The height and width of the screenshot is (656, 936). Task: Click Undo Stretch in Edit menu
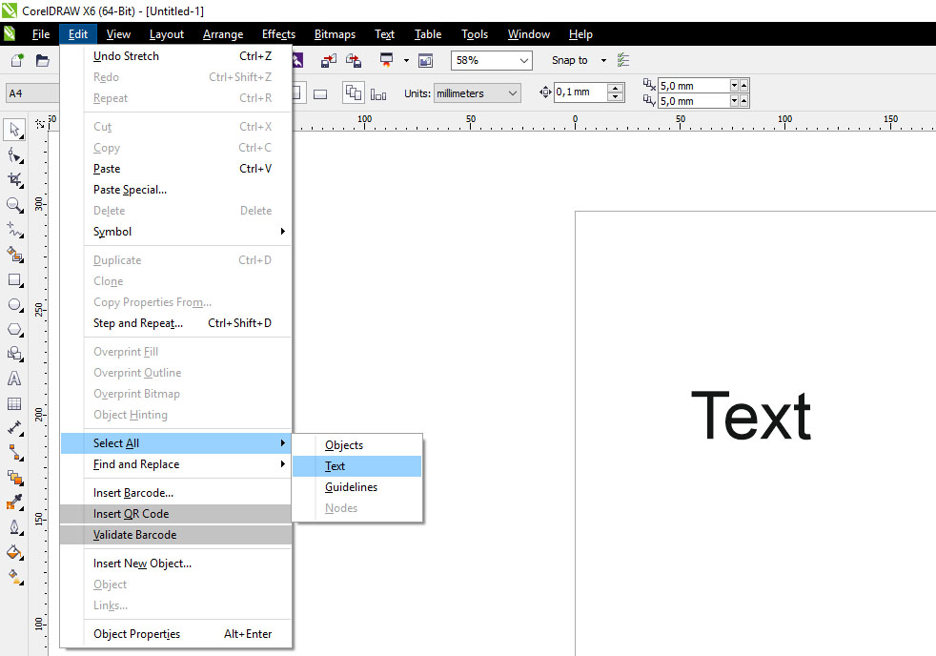click(127, 56)
